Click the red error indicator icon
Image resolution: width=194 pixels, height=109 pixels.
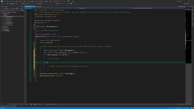[x=32, y=104]
